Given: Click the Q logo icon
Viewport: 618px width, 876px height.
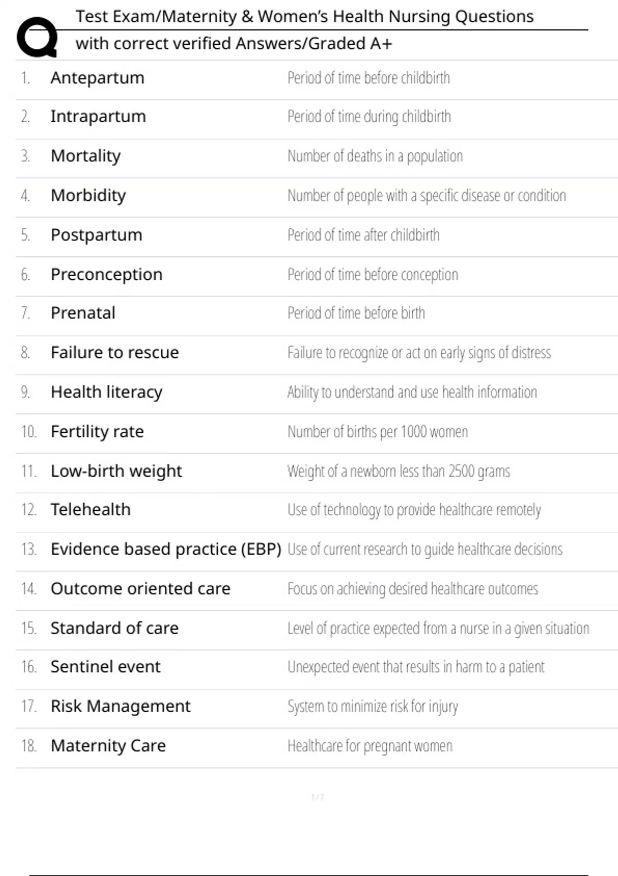Looking at the screenshot, I should 37,37.
